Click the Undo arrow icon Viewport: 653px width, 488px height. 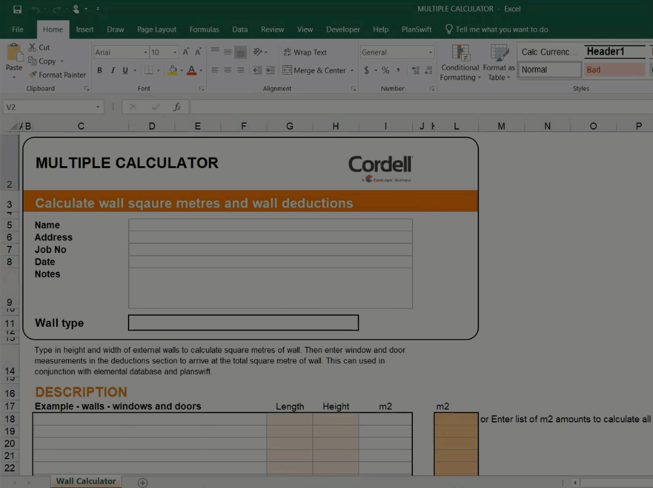pos(36,9)
